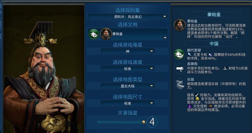Open the map size dropdown arrow
The width and height of the screenshot is (252, 133).
click(151, 103)
